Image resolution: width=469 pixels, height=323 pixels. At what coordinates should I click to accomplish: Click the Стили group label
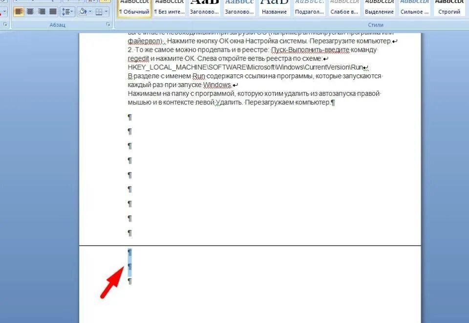click(x=375, y=24)
